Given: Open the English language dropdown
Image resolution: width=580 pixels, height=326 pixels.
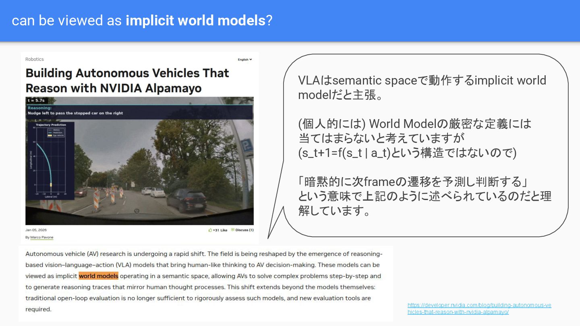Looking at the screenshot, I should click(244, 60).
